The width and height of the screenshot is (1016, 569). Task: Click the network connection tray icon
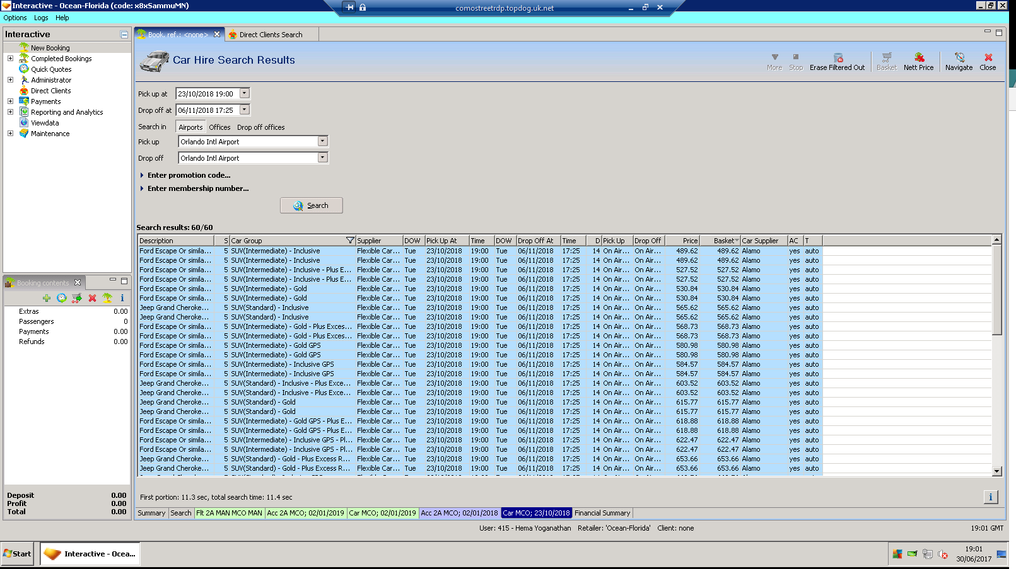coord(927,555)
